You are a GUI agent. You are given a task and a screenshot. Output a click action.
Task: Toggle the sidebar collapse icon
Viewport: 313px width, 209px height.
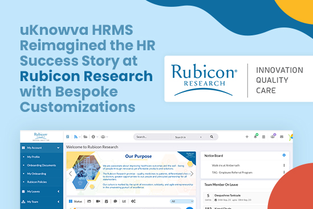tap(68, 137)
